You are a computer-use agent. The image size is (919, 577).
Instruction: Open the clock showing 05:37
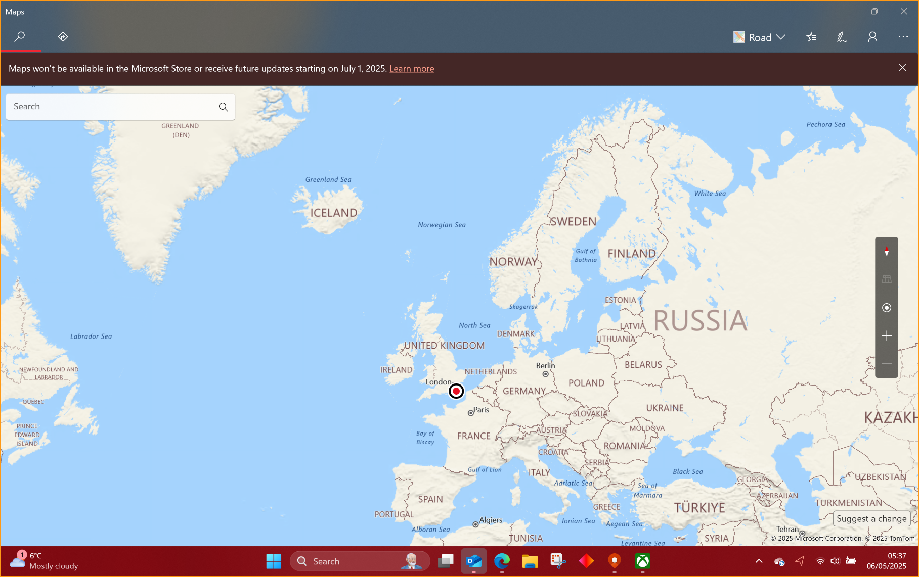[887, 561]
